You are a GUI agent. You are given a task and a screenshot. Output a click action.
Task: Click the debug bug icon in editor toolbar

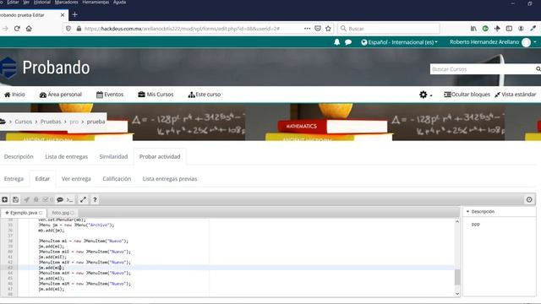[36, 199]
